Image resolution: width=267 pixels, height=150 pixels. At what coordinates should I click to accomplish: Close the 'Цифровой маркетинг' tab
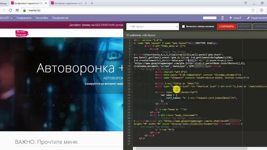(46, 3)
